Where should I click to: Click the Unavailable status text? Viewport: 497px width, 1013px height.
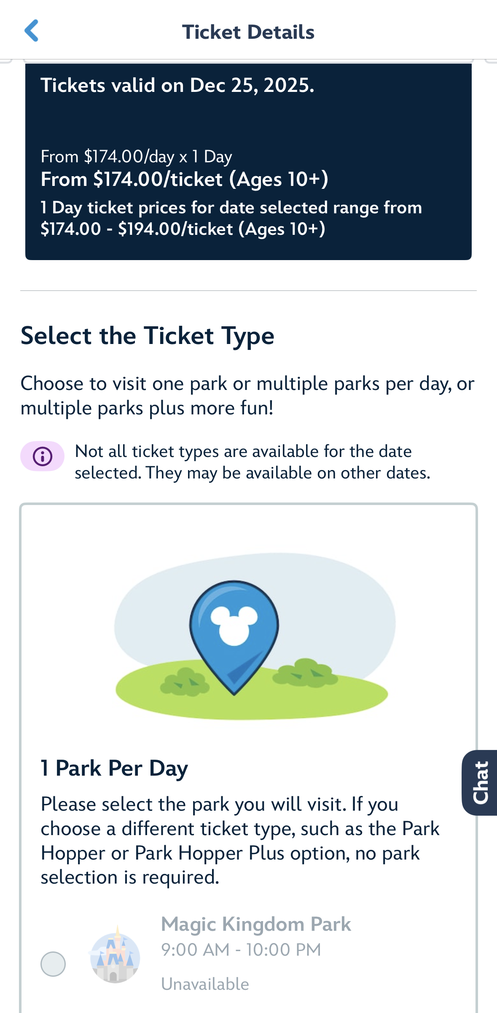(x=205, y=984)
